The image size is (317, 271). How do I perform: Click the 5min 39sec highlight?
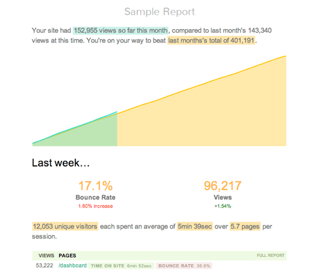195,226
